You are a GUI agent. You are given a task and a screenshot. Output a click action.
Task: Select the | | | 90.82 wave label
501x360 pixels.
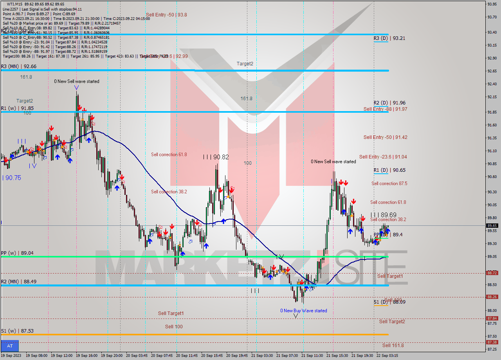point(216,157)
